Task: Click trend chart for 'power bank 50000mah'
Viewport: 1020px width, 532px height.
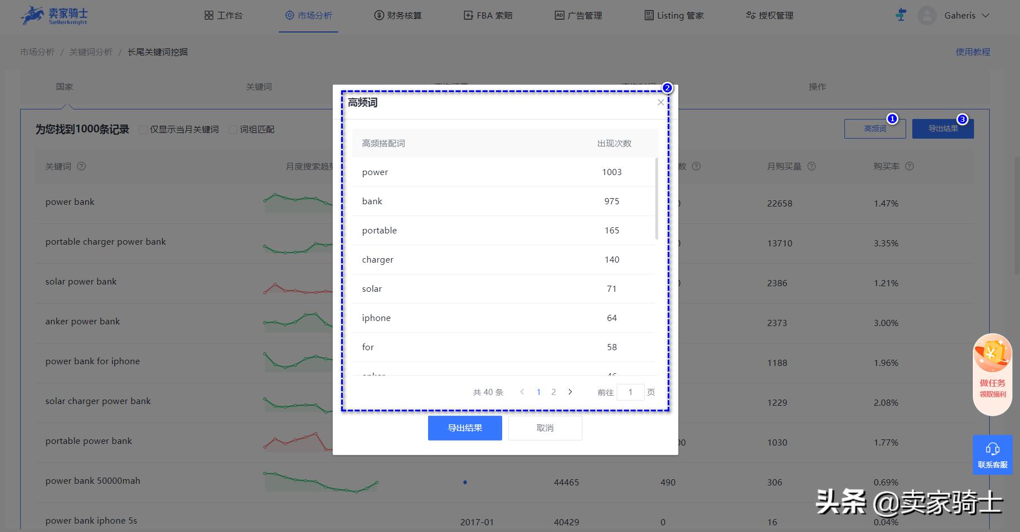Action: (320, 482)
